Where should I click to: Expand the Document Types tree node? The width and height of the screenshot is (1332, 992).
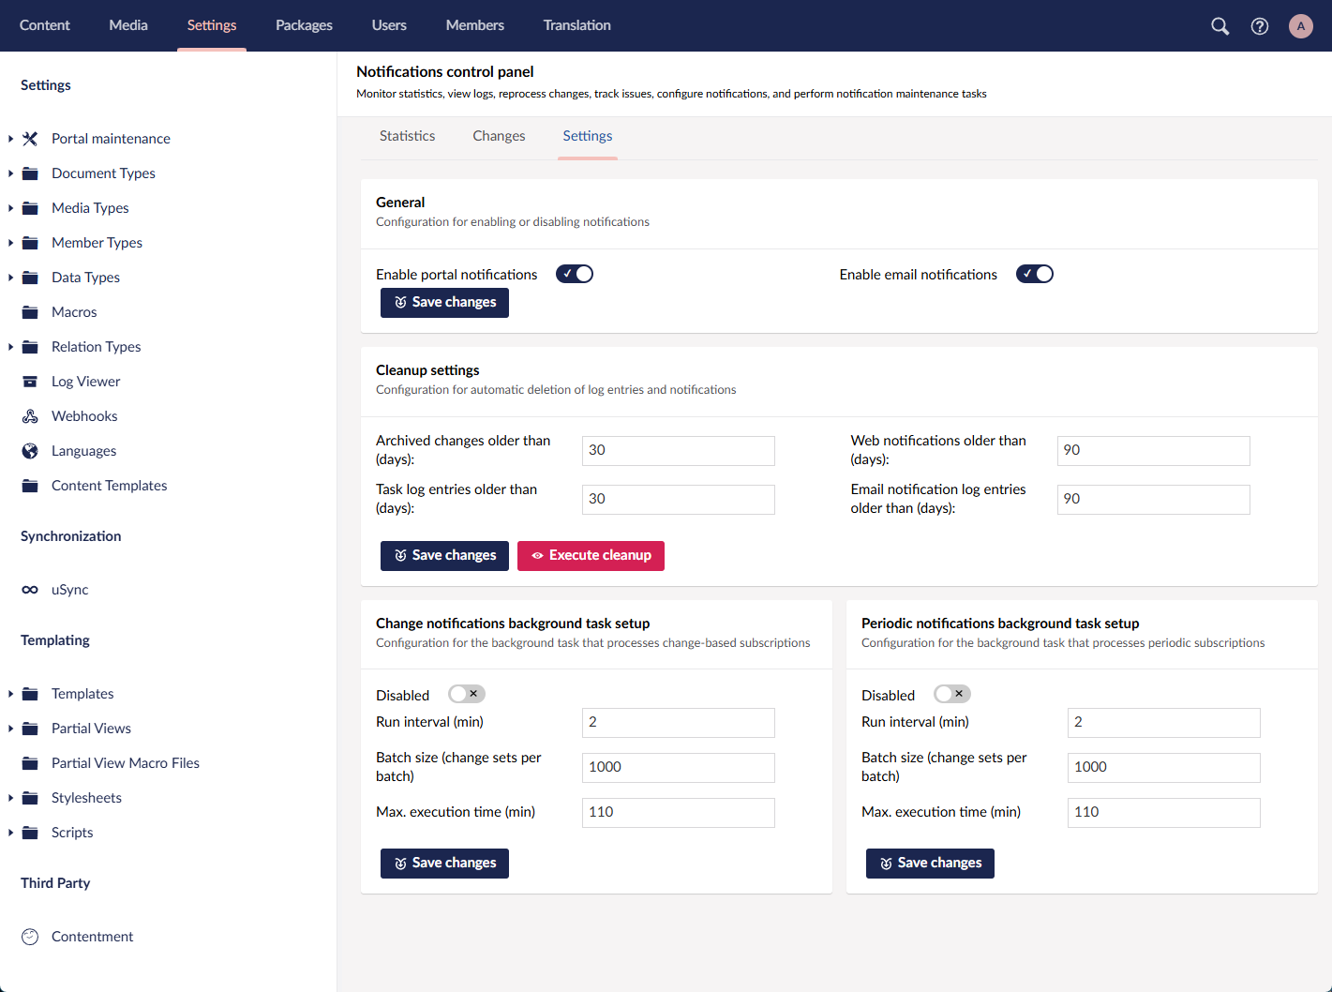[x=10, y=173]
